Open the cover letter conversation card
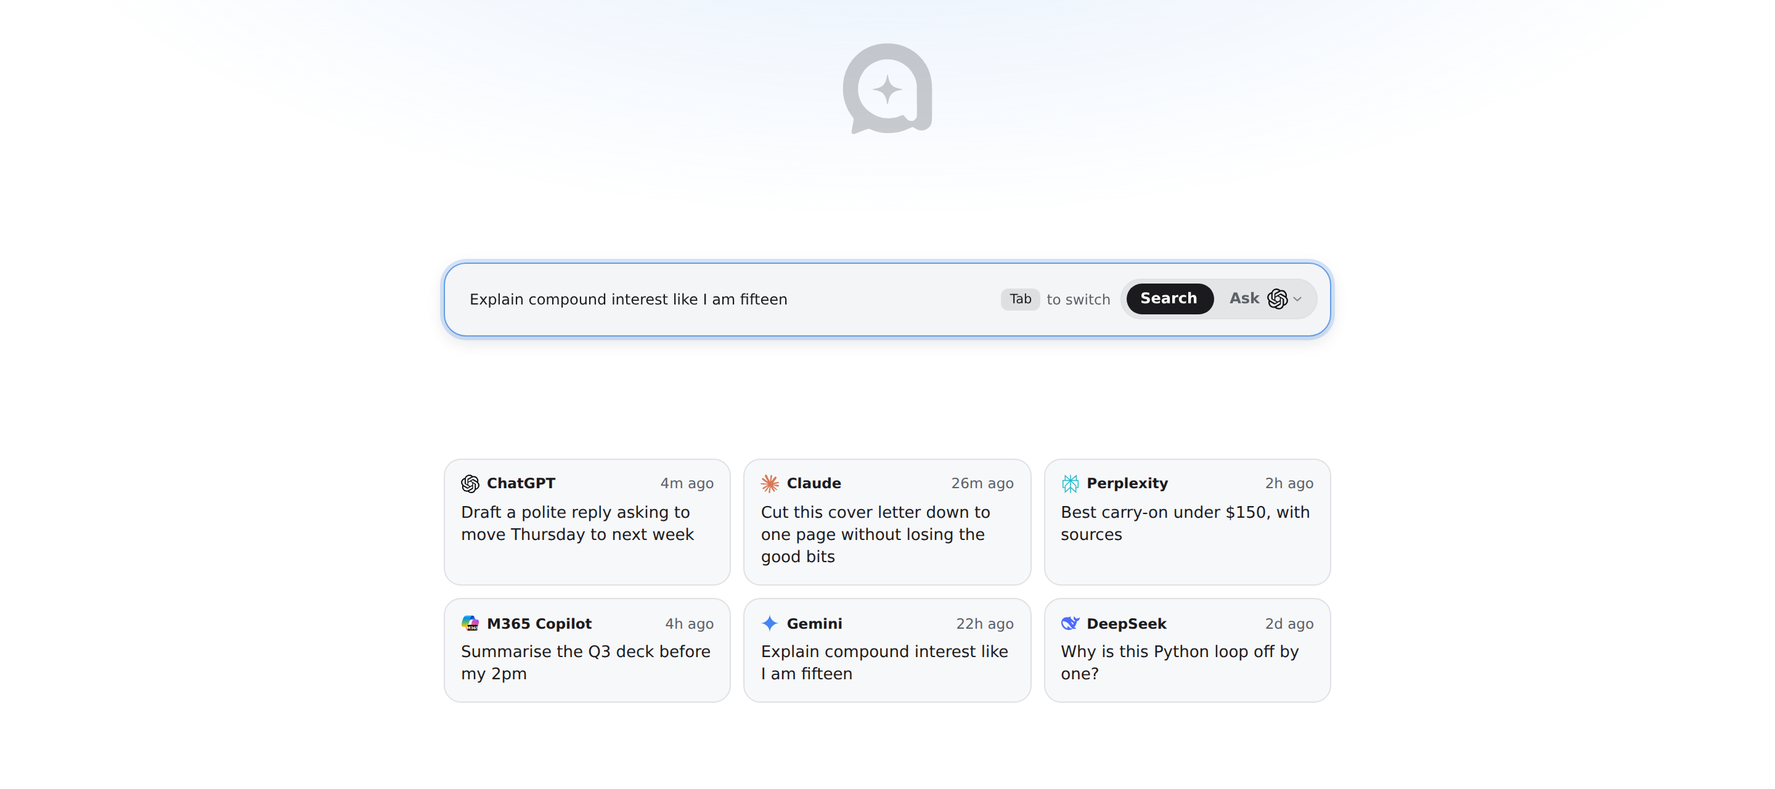 click(x=887, y=522)
